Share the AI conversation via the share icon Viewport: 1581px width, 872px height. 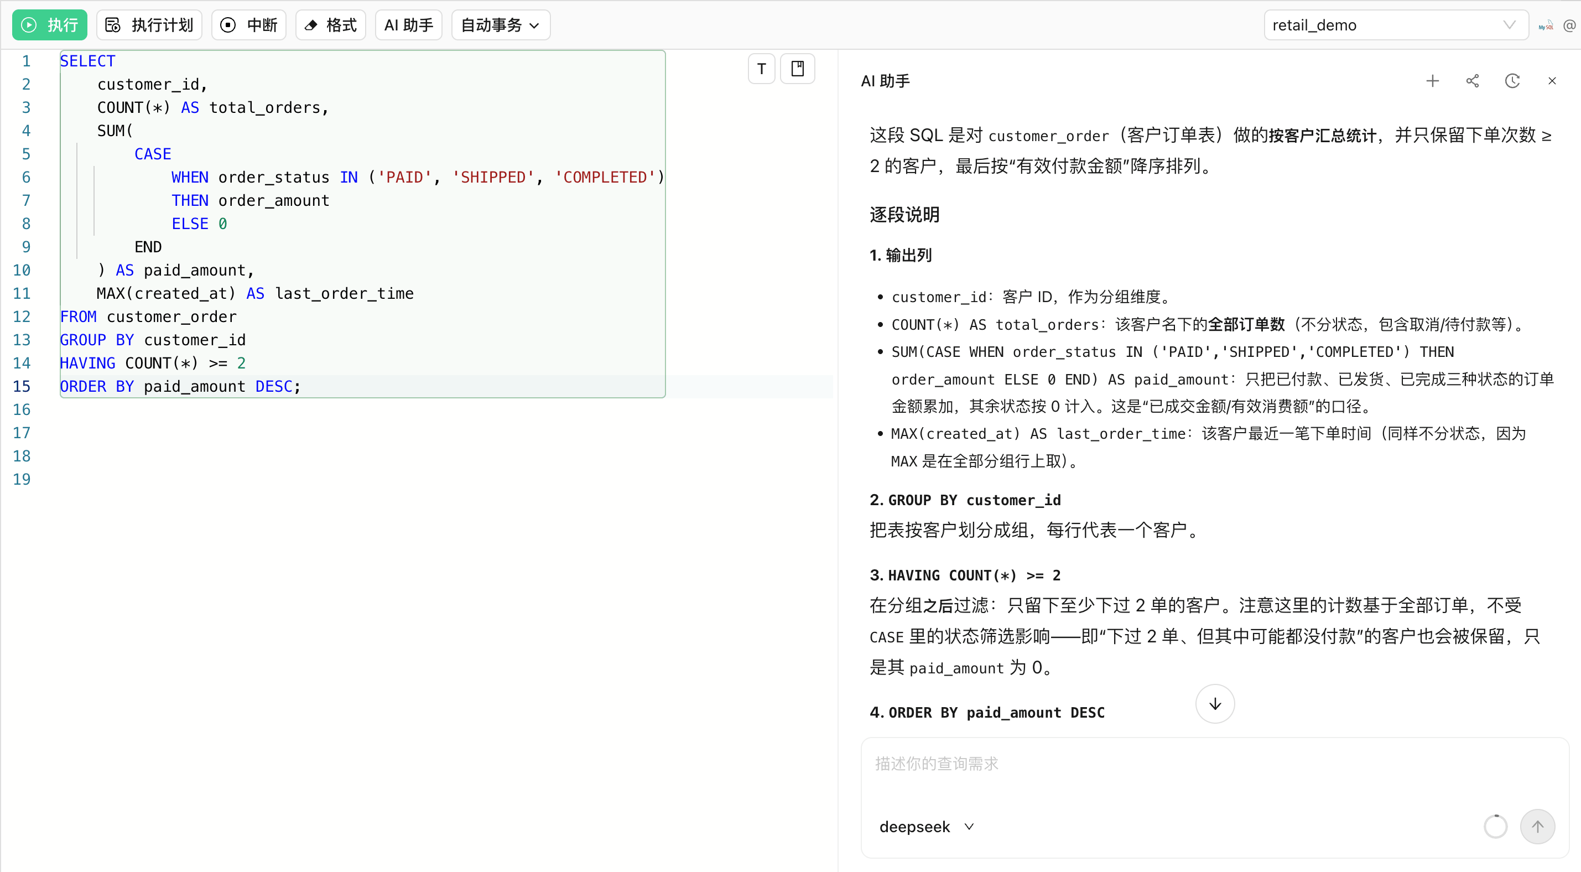click(1473, 81)
